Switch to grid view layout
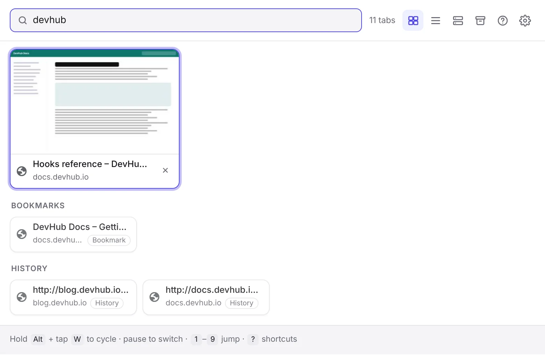Viewport: 545px width, 355px height. coord(413,21)
